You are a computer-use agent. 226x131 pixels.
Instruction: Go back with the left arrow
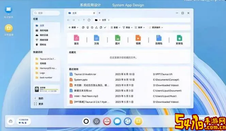68,20
